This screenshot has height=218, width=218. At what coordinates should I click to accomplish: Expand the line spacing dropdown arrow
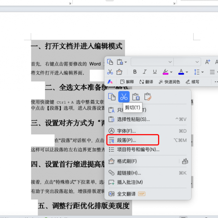202,72
